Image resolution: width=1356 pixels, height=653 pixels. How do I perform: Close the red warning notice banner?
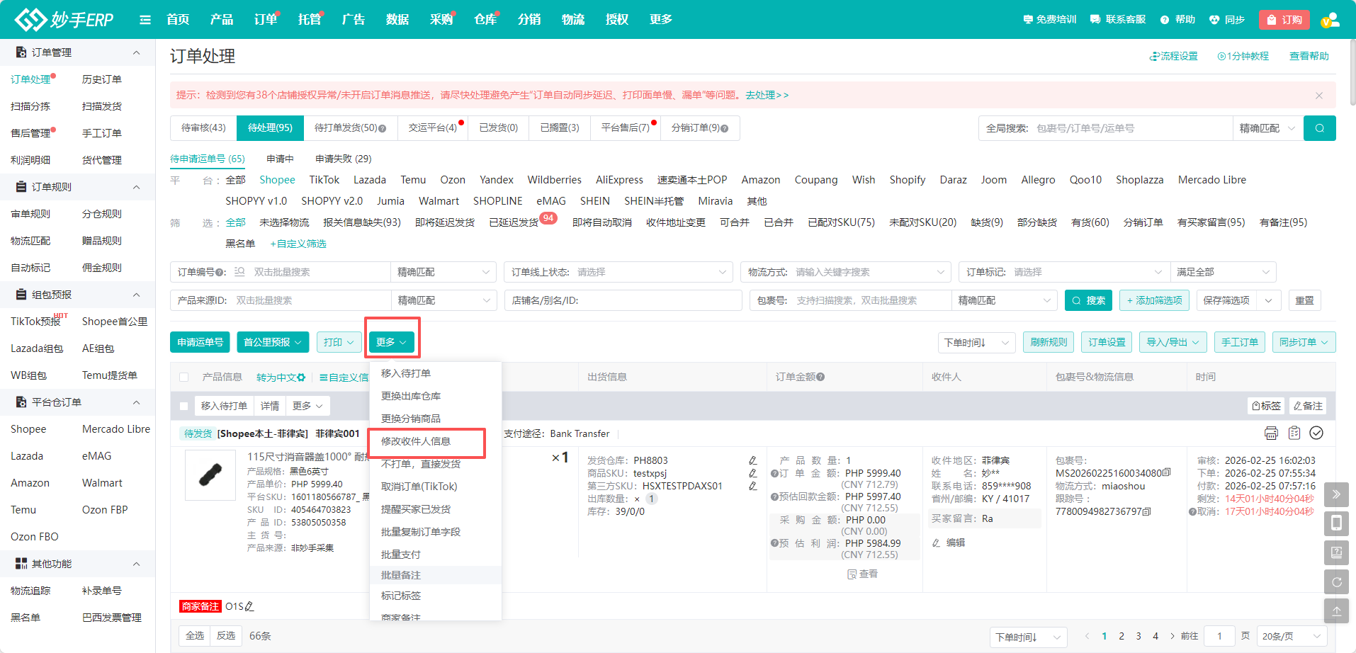pos(1318,96)
